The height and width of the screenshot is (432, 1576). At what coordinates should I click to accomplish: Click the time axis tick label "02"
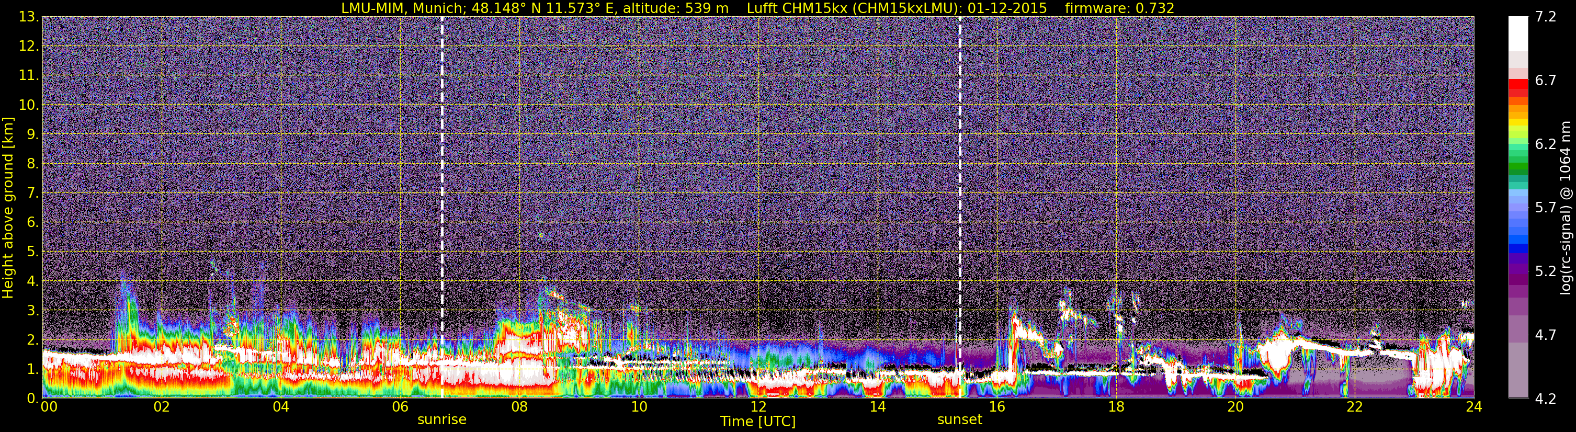[162, 407]
